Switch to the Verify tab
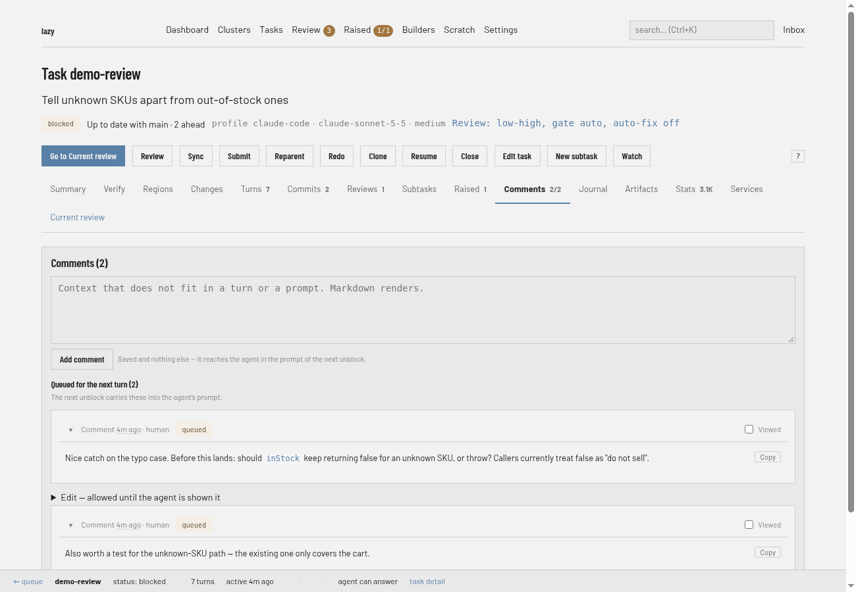This screenshot has height=592, width=856. [x=114, y=189]
